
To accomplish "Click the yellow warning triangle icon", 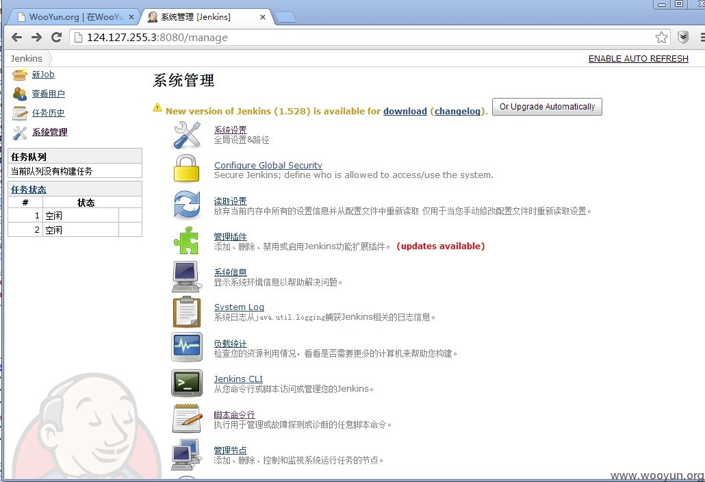I will pyautogui.click(x=157, y=107).
